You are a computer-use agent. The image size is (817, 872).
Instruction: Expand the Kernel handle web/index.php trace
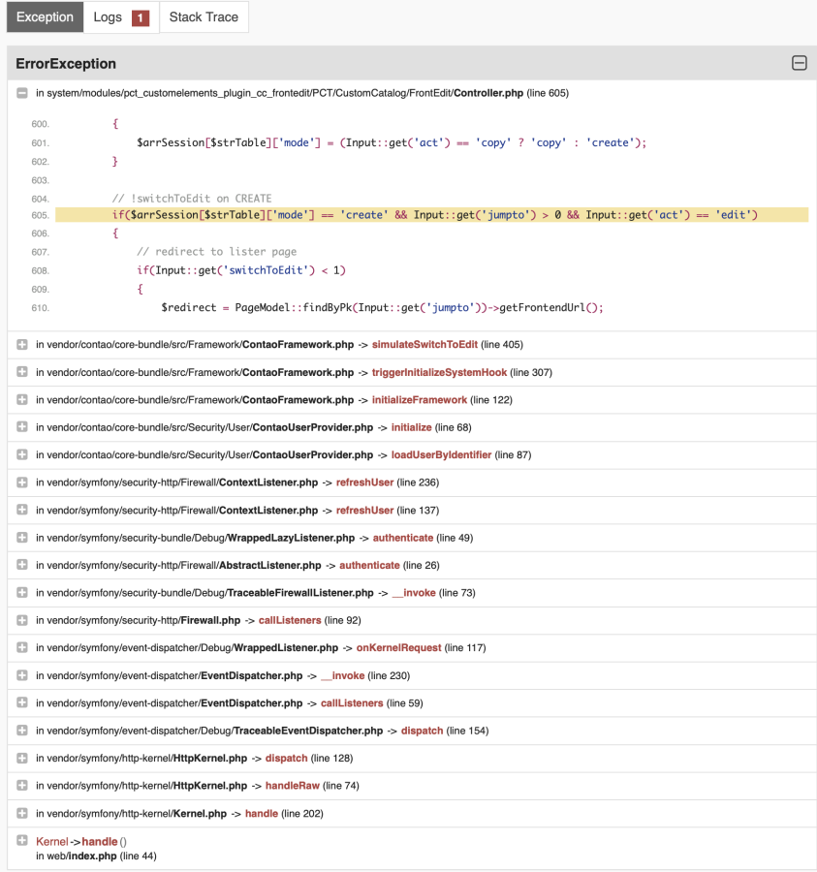(x=22, y=841)
